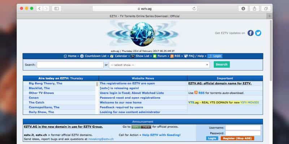Open EZTV Twitter page icon

(x=258, y=33)
